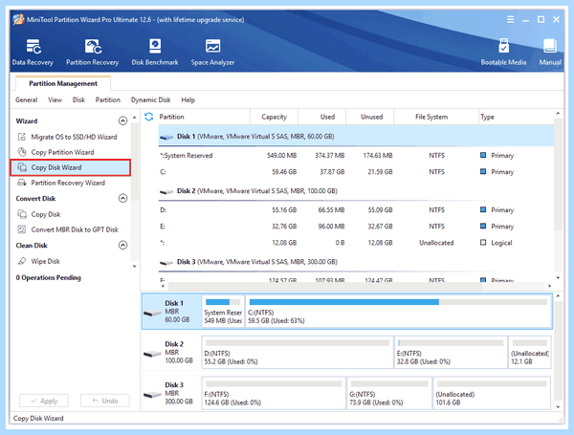This screenshot has width=574, height=435.
Task: Select the E:(NTFS) block in disk map
Action: pyautogui.click(x=451, y=353)
